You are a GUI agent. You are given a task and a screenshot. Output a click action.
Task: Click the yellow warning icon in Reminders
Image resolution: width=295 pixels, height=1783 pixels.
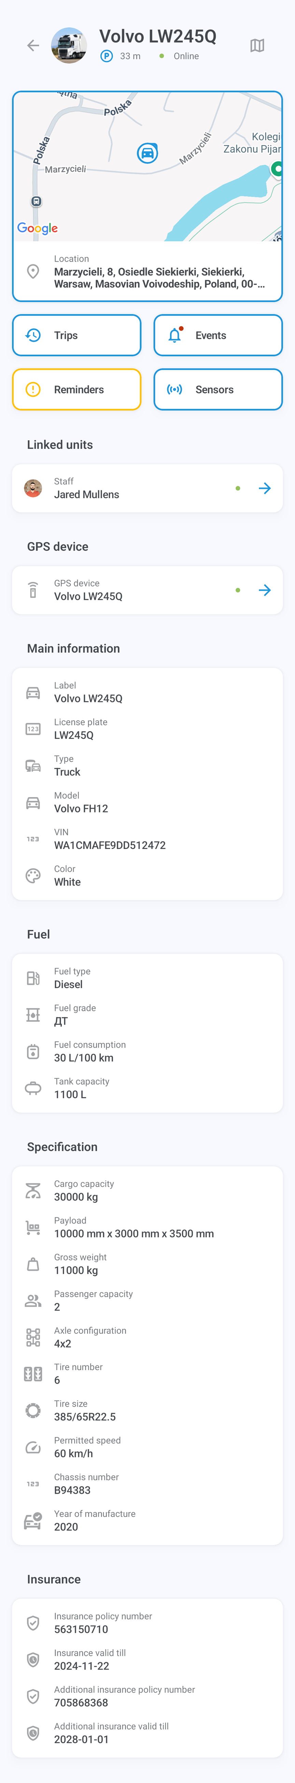(x=33, y=389)
